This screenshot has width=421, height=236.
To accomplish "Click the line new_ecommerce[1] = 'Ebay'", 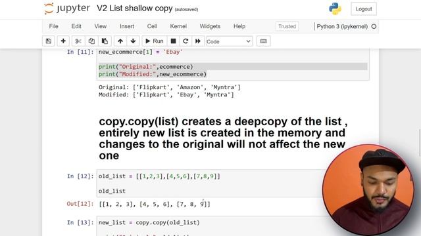I will click(x=140, y=52).
